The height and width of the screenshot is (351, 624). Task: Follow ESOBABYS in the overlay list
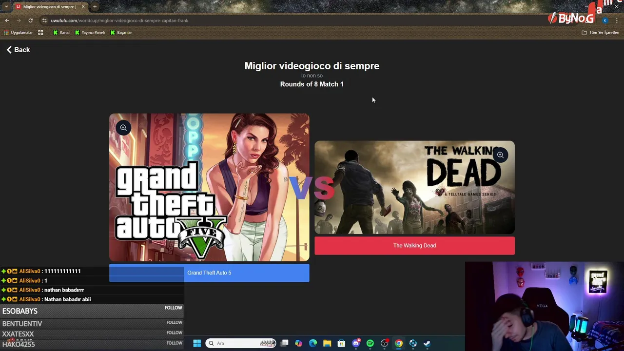pos(173,308)
